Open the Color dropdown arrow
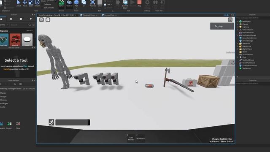 tap(100, 8)
